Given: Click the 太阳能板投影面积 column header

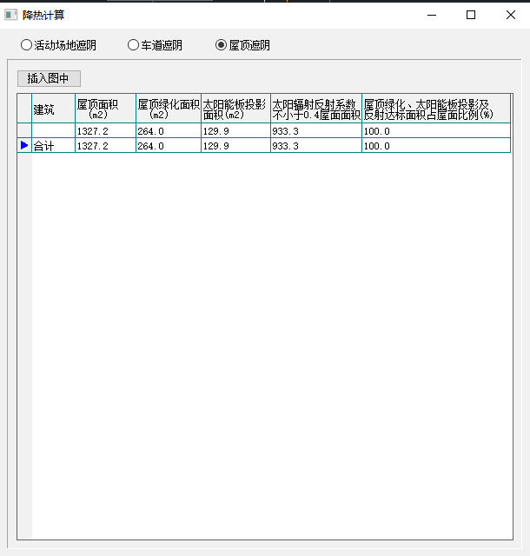Looking at the screenshot, I should pyautogui.click(x=235, y=109).
